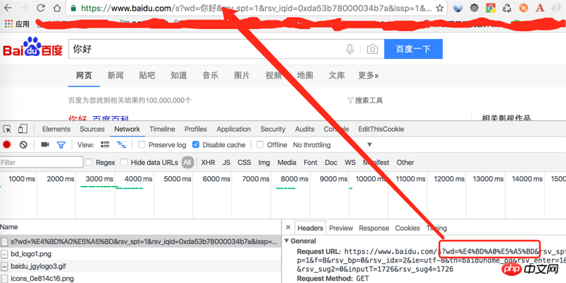The image size is (566, 283).
Task: Filter requests by Img type
Action: [x=264, y=163]
